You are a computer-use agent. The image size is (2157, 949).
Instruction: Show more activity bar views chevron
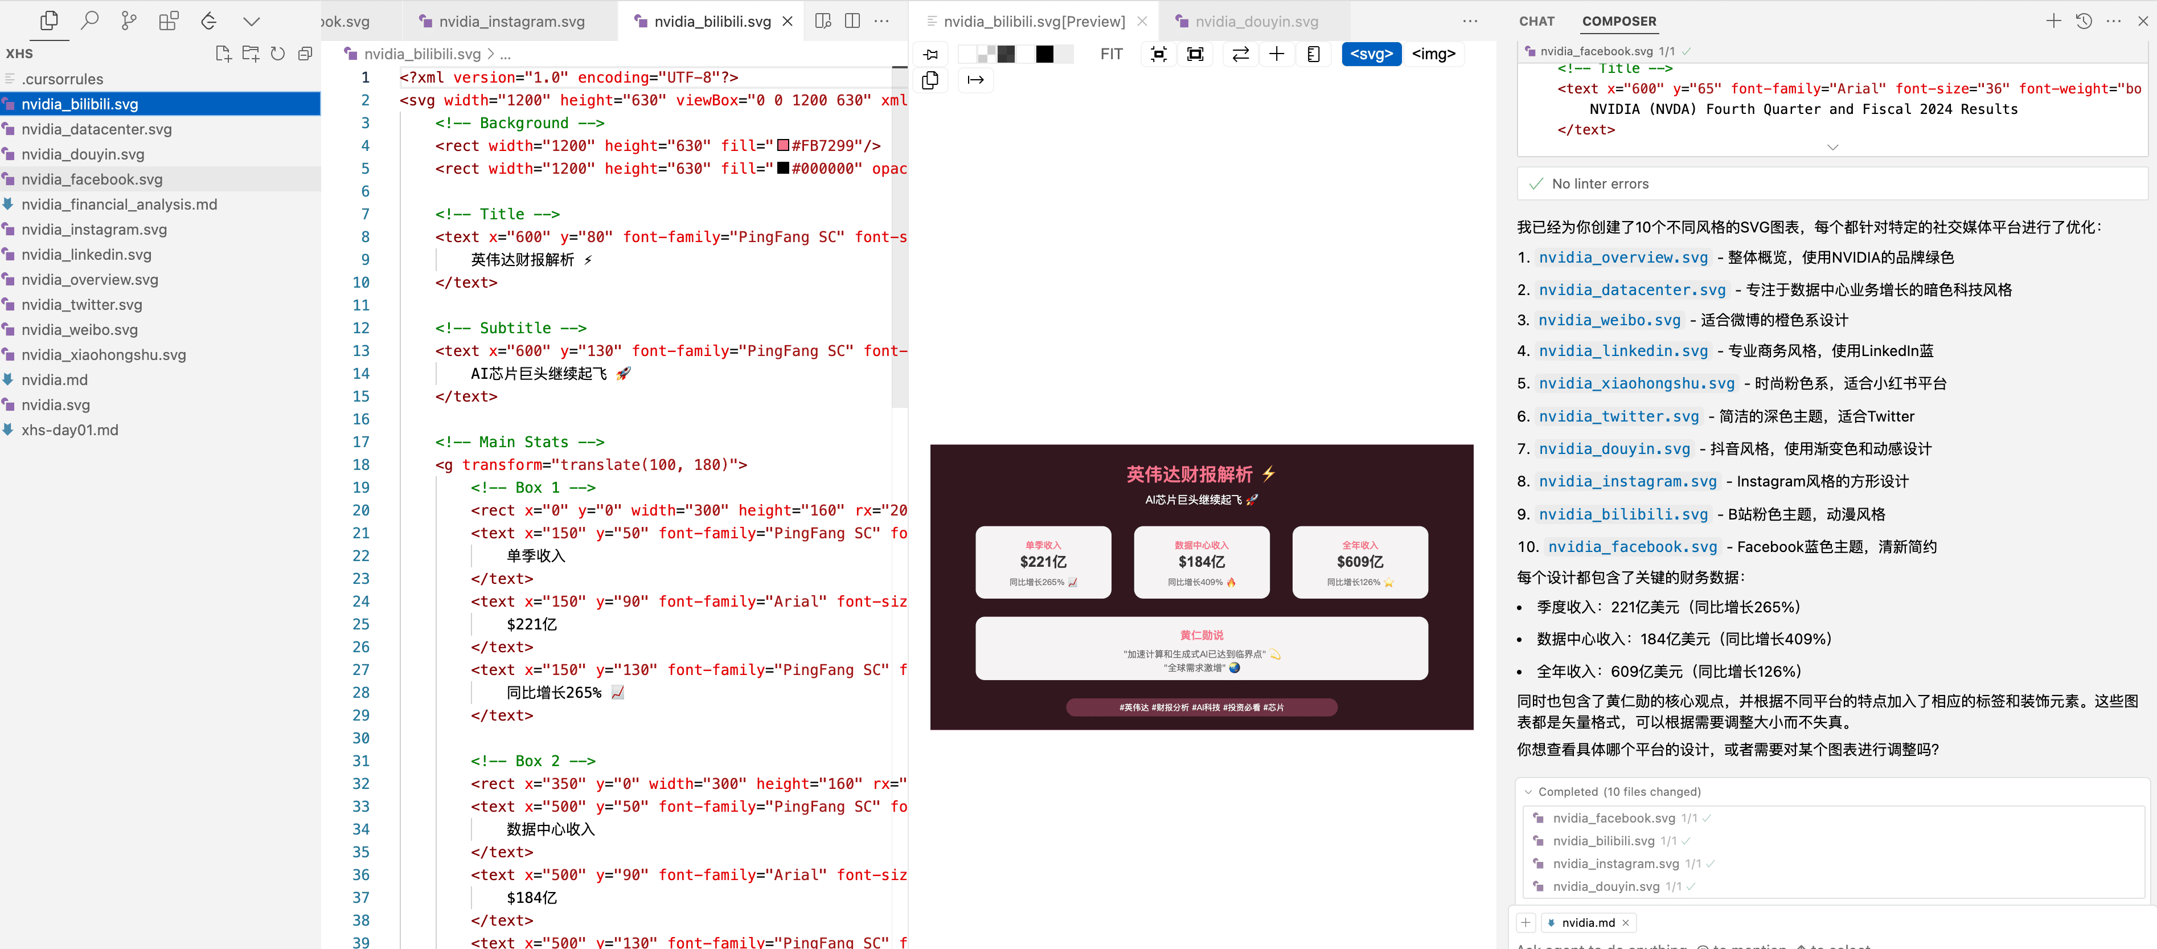(x=251, y=21)
